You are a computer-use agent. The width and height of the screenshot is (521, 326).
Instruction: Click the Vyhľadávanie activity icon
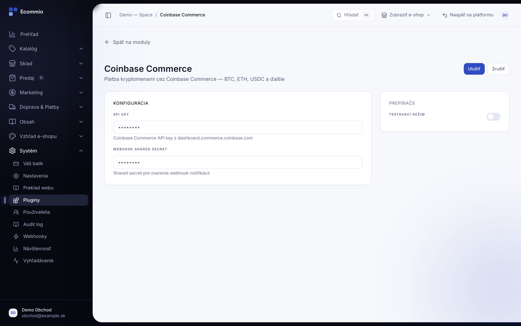click(x=16, y=261)
